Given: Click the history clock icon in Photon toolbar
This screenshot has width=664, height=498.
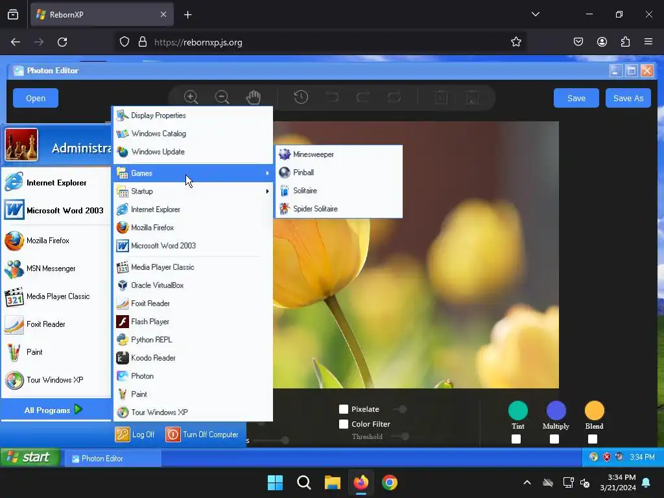Looking at the screenshot, I should click(301, 97).
